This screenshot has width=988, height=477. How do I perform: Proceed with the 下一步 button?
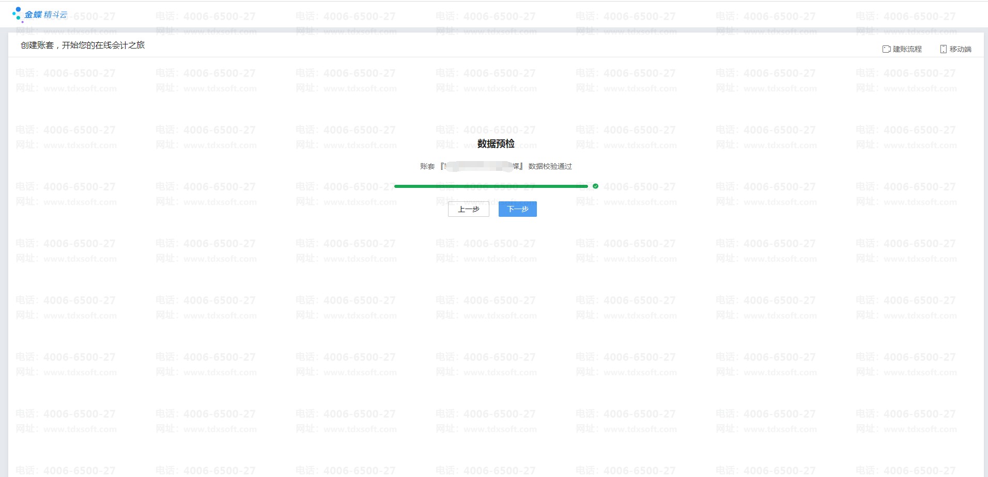pos(517,209)
